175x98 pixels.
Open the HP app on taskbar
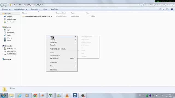click(x=51, y=96)
